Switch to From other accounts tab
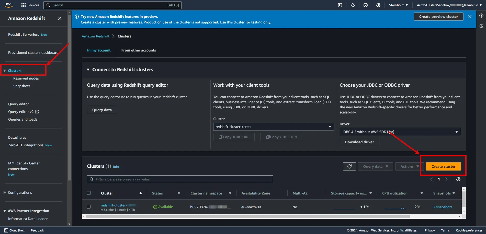This screenshot has height=234, width=486. point(139,50)
